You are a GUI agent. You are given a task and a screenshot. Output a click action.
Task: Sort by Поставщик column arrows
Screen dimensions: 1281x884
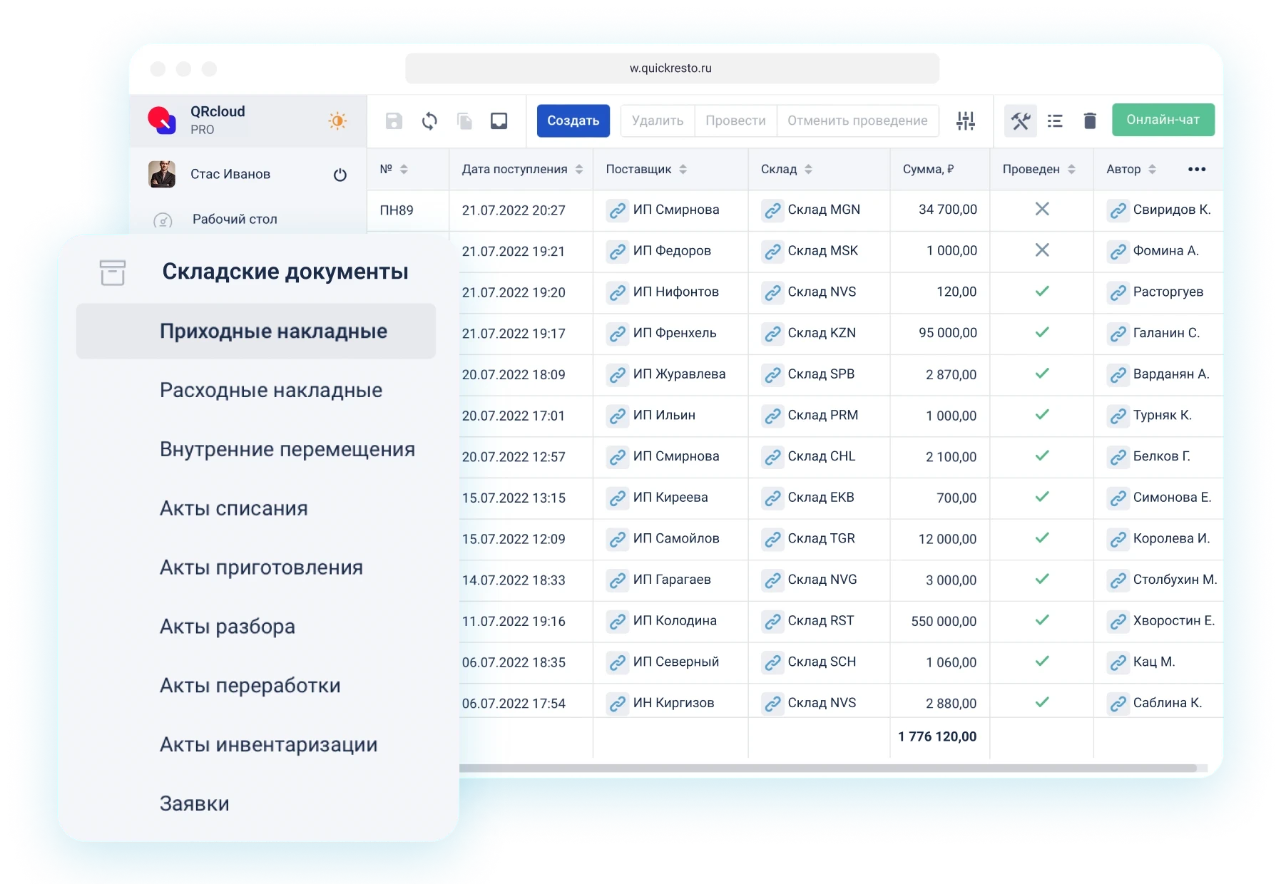(x=683, y=170)
